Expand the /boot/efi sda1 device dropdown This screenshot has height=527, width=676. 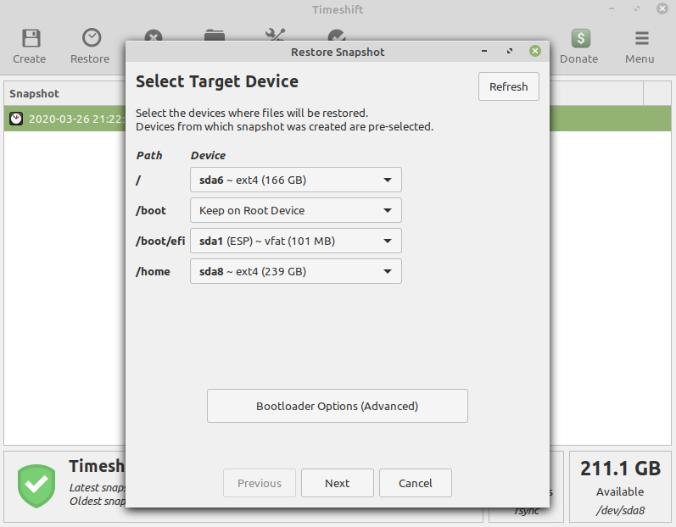[295, 241]
